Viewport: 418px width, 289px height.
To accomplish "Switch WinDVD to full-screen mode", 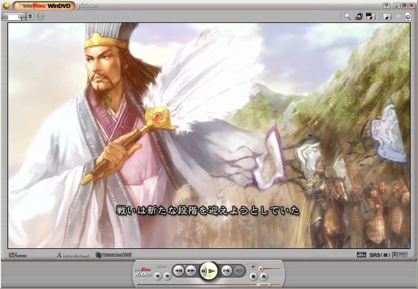I will (404, 6).
